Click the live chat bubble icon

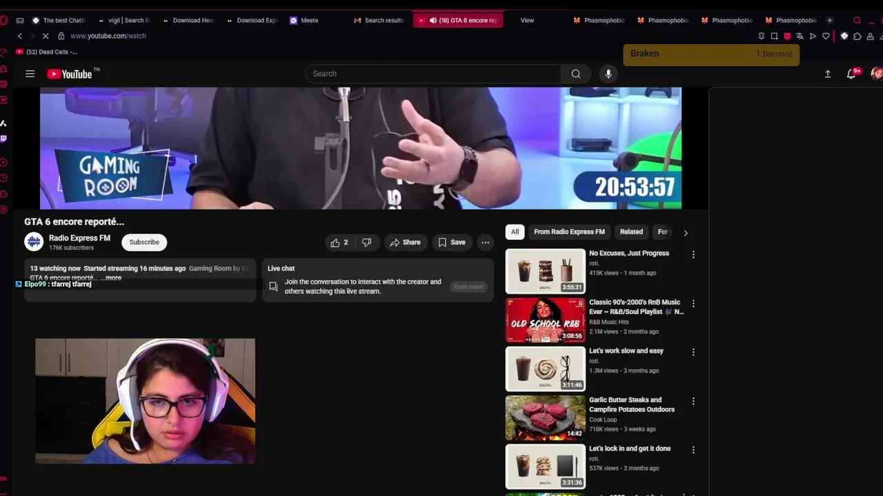(273, 287)
